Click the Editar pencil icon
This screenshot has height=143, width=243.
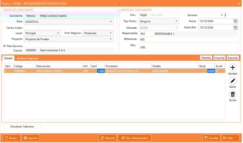point(232,81)
